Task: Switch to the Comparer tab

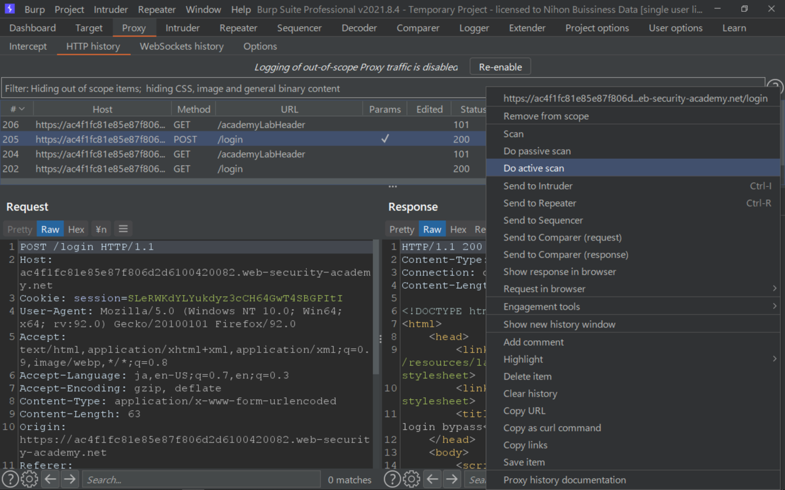Action: click(418, 28)
